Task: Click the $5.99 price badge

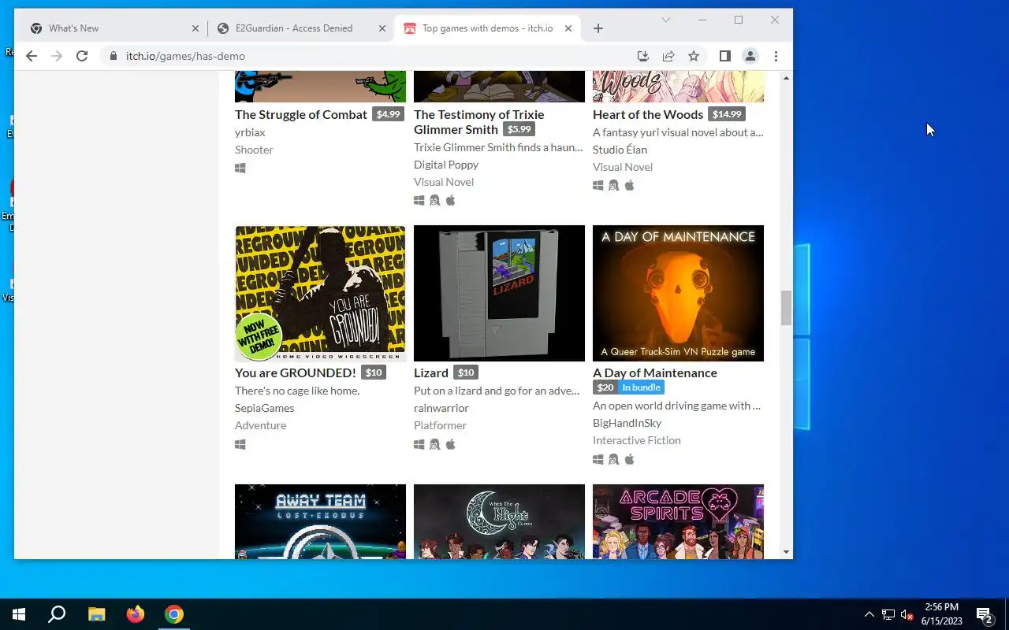Action: click(519, 129)
